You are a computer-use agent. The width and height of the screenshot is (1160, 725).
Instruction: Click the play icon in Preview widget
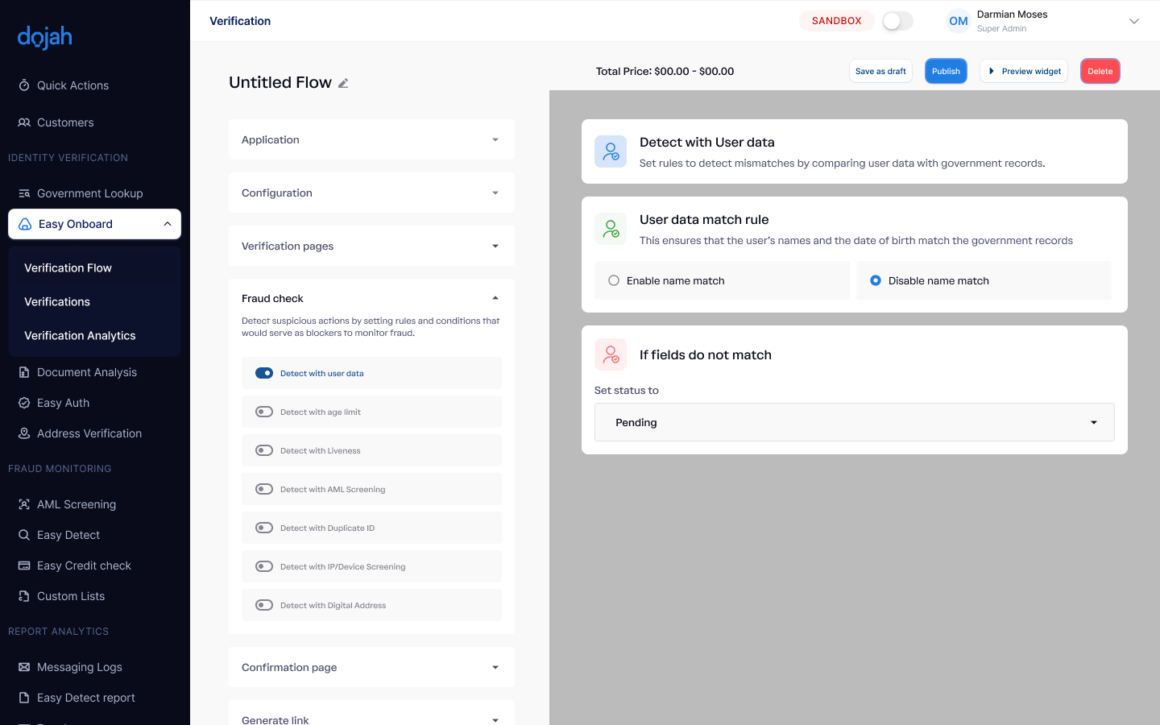click(992, 71)
